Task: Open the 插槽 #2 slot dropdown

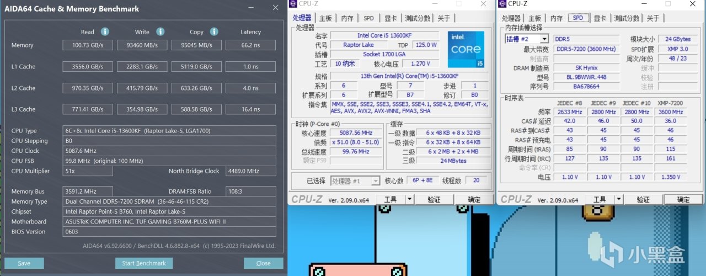Action: pos(544,39)
